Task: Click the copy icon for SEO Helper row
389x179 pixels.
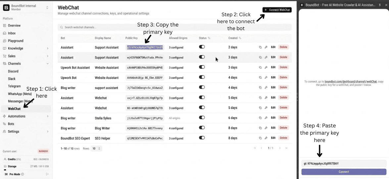Action: (x=260, y=138)
